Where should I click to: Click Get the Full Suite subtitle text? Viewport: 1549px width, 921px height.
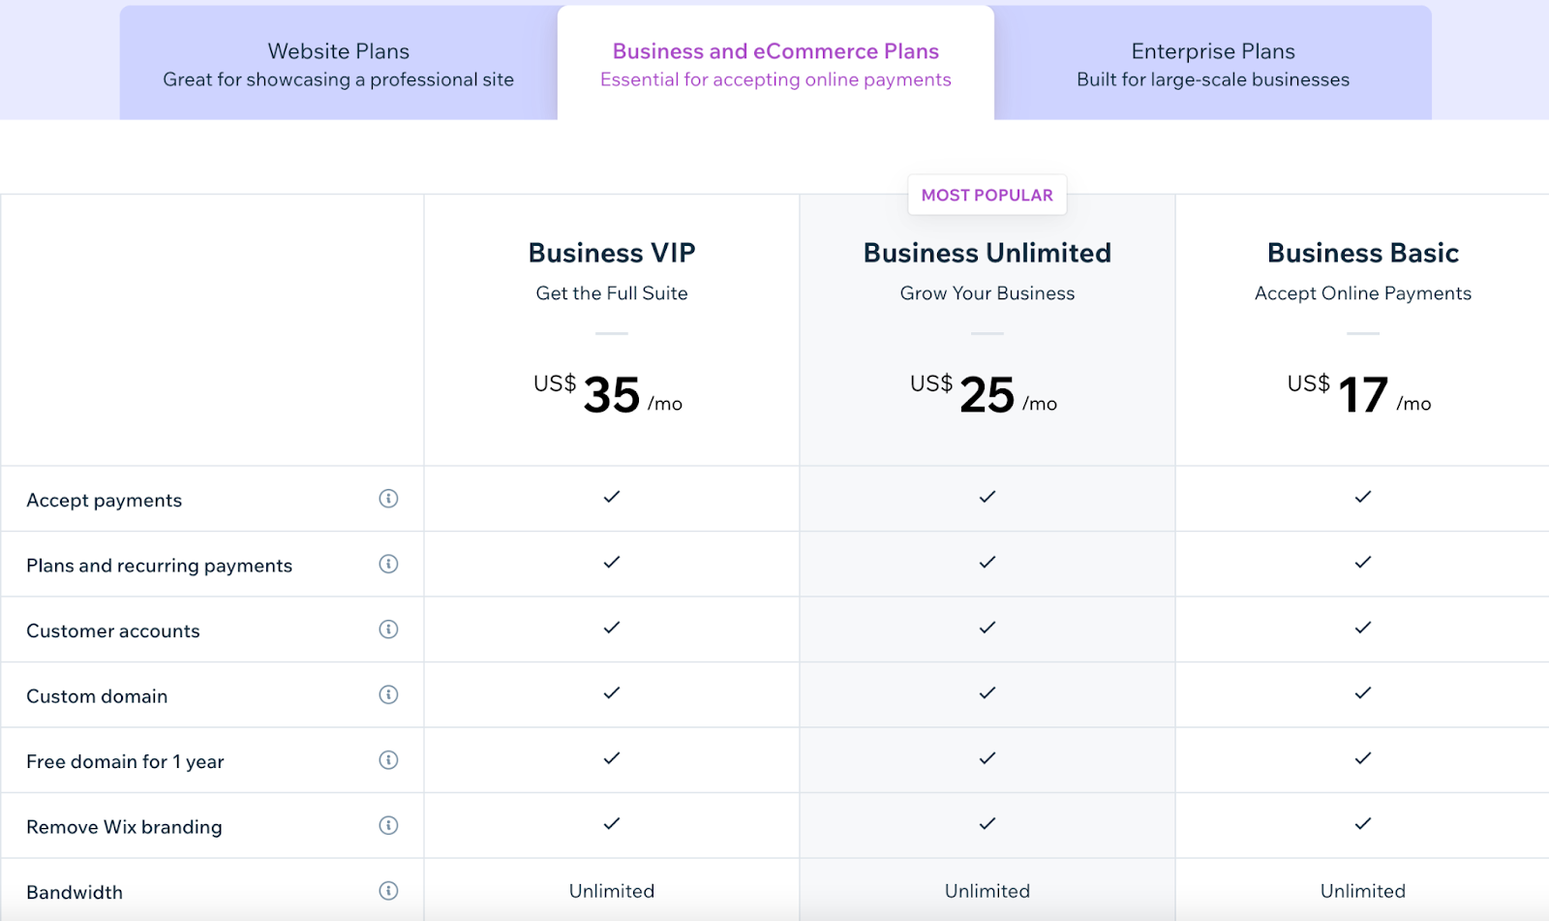click(x=611, y=292)
